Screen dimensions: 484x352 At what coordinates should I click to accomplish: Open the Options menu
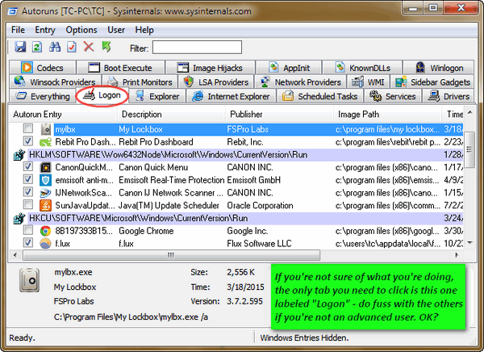tap(81, 30)
